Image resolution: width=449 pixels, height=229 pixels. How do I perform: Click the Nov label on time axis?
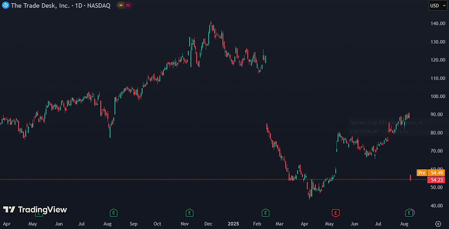[x=185, y=224]
